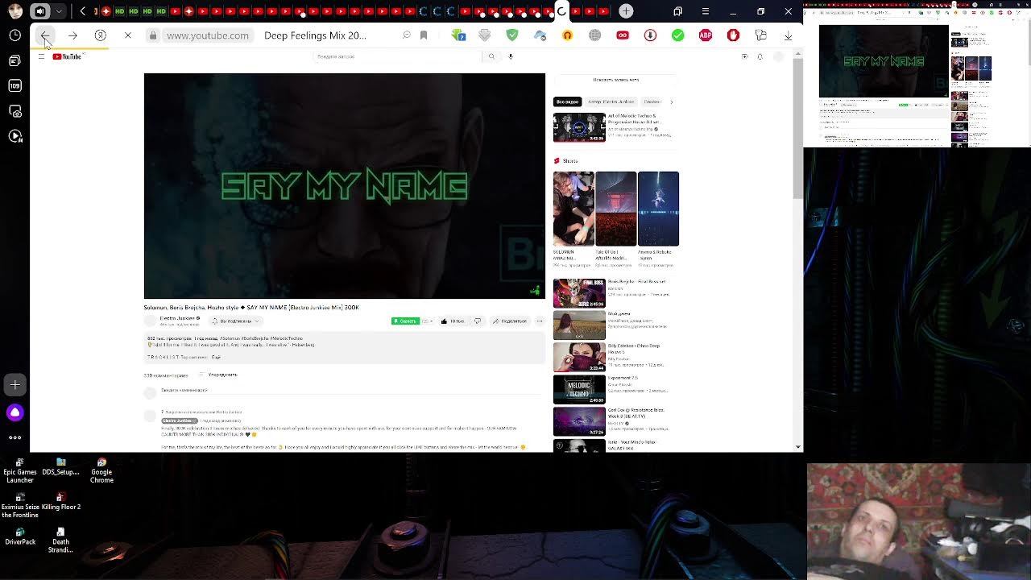Open the tab collections icon in sidebar

[x=14, y=60]
